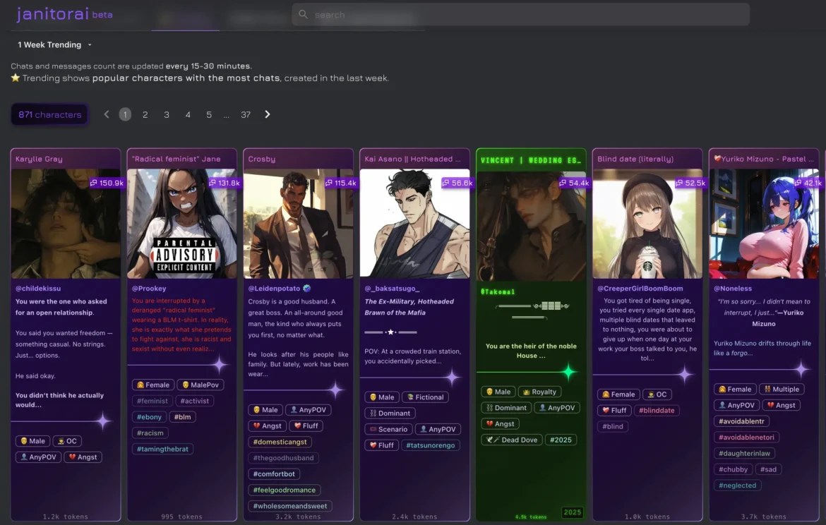Click the next page chevron arrow
The width and height of the screenshot is (826, 525).
point(267,114)
